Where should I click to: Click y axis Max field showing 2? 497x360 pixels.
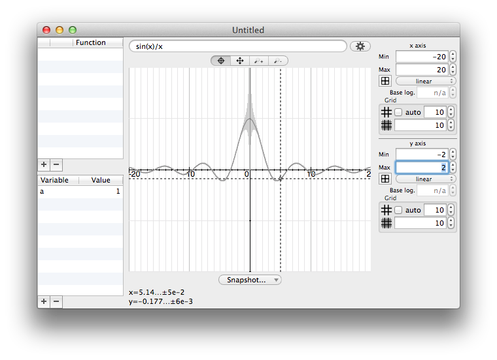point(422,168)
